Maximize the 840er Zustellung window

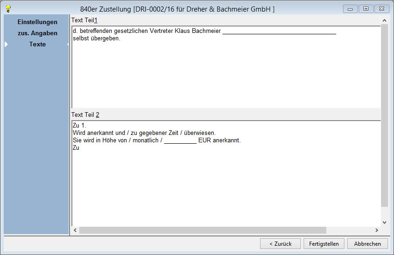(x=366, y=9)
